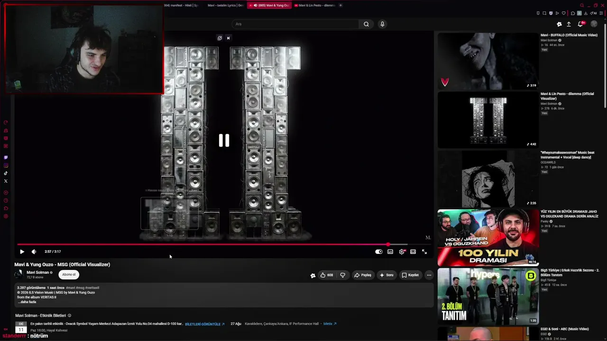Switch to the 'Mavi – belalım Lyrics' tab
Screen dimensions: 607x341
(225, 5)
